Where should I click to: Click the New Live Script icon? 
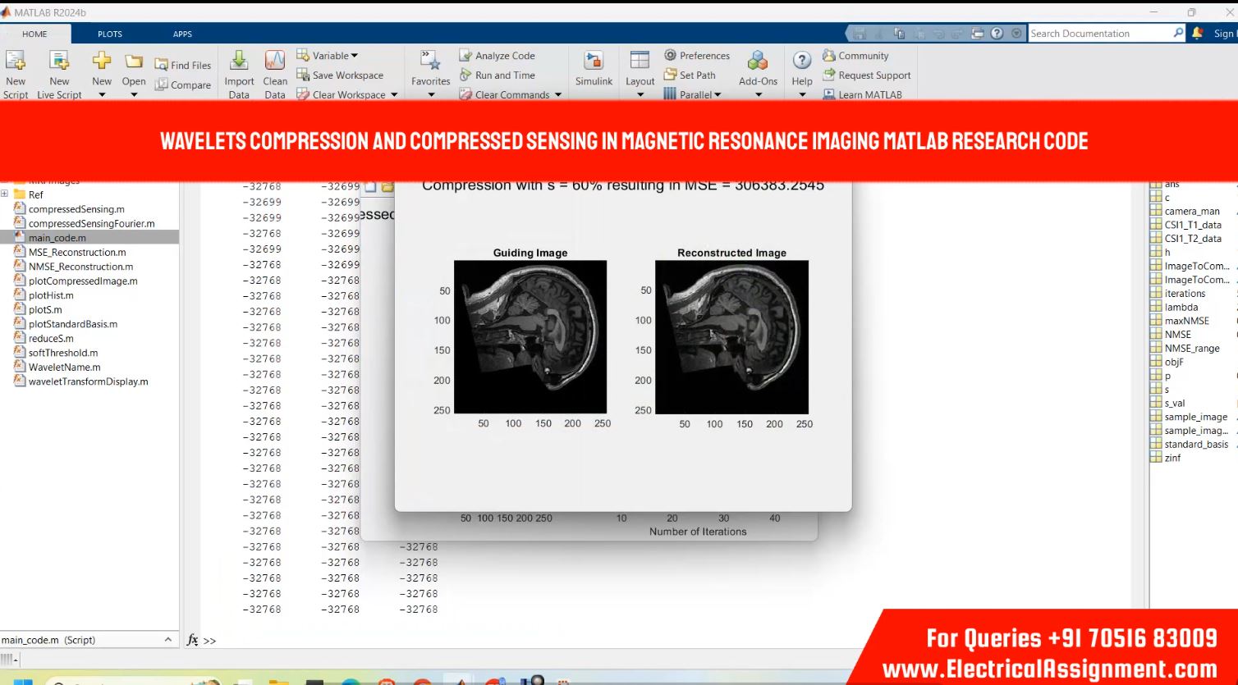[59, 62]
